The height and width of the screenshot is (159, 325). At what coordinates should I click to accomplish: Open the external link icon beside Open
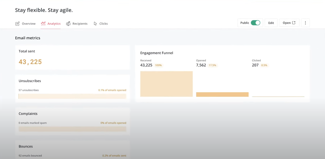(x=294, y=23)
